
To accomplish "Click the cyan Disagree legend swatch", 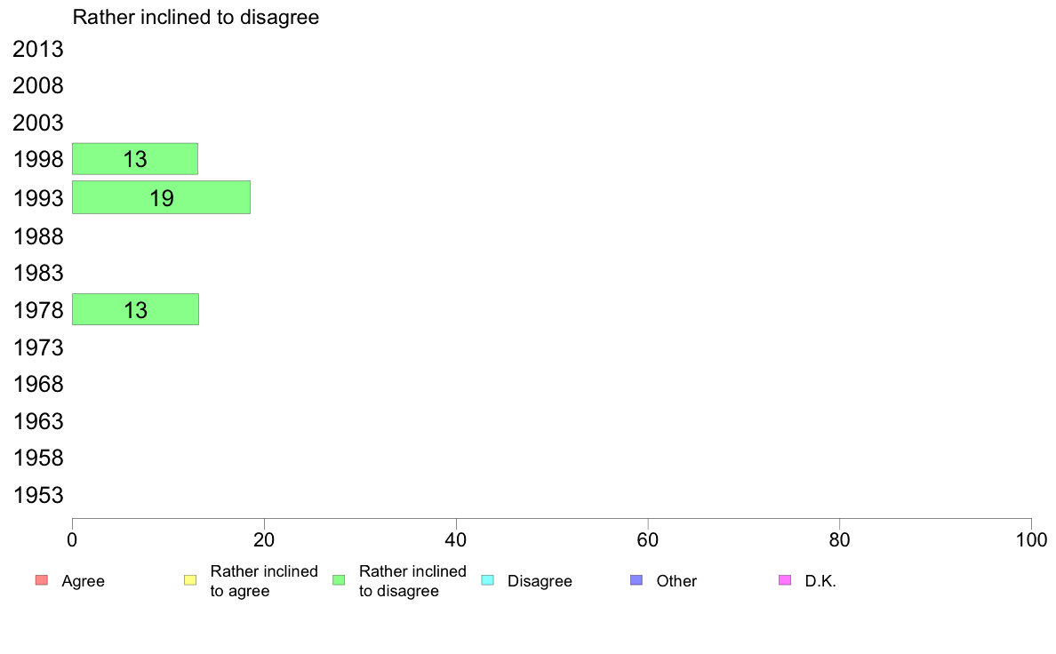I will click(x=488, y=580).
